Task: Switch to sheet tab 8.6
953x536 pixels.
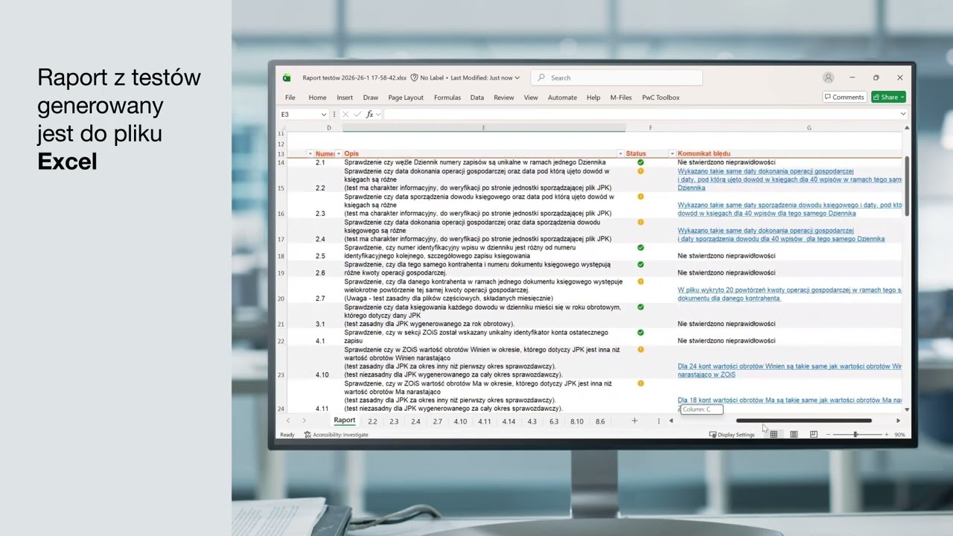Action: pos(600,421)
